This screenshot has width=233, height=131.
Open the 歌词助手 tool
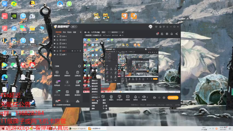click(x=77, y=93)
